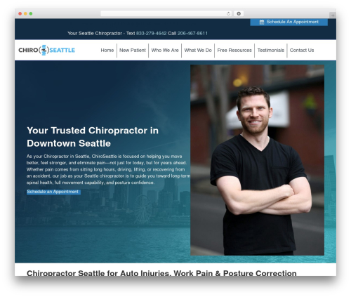Open the New Patient menu item
Screen dimensions: 351x297
click(133, 51)
